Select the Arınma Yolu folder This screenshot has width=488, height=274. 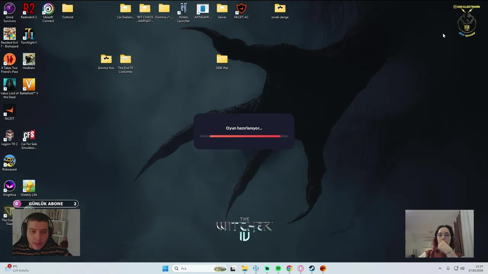click(x=106, y=62)
